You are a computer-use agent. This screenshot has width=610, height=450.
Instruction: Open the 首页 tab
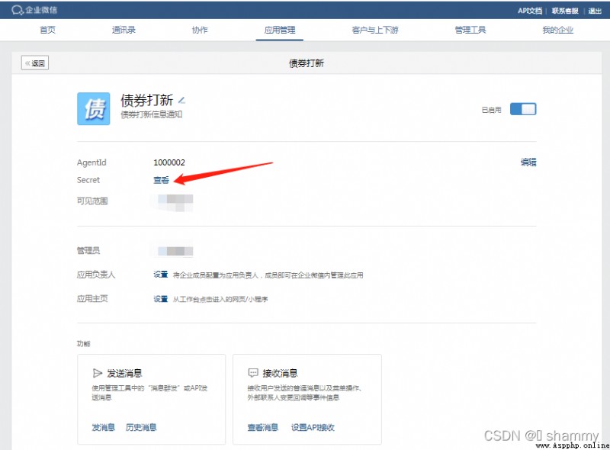[47, 30]
